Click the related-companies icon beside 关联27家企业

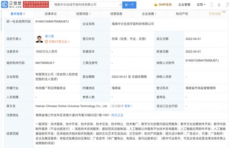[x=46, y=42]
